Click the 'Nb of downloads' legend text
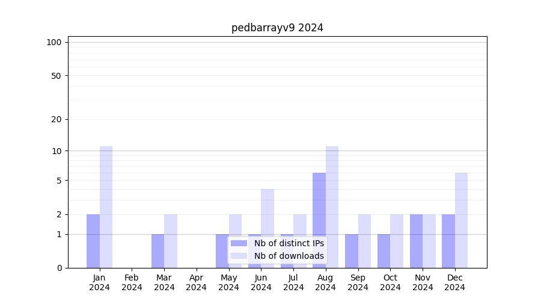This screenshot has height=301, width=541. pyautogui.click(x=289, y=256)
